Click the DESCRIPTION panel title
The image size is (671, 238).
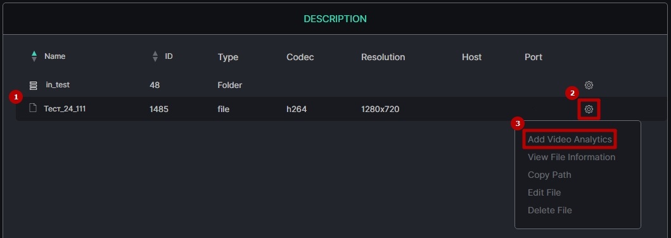[x=335, y=19]
